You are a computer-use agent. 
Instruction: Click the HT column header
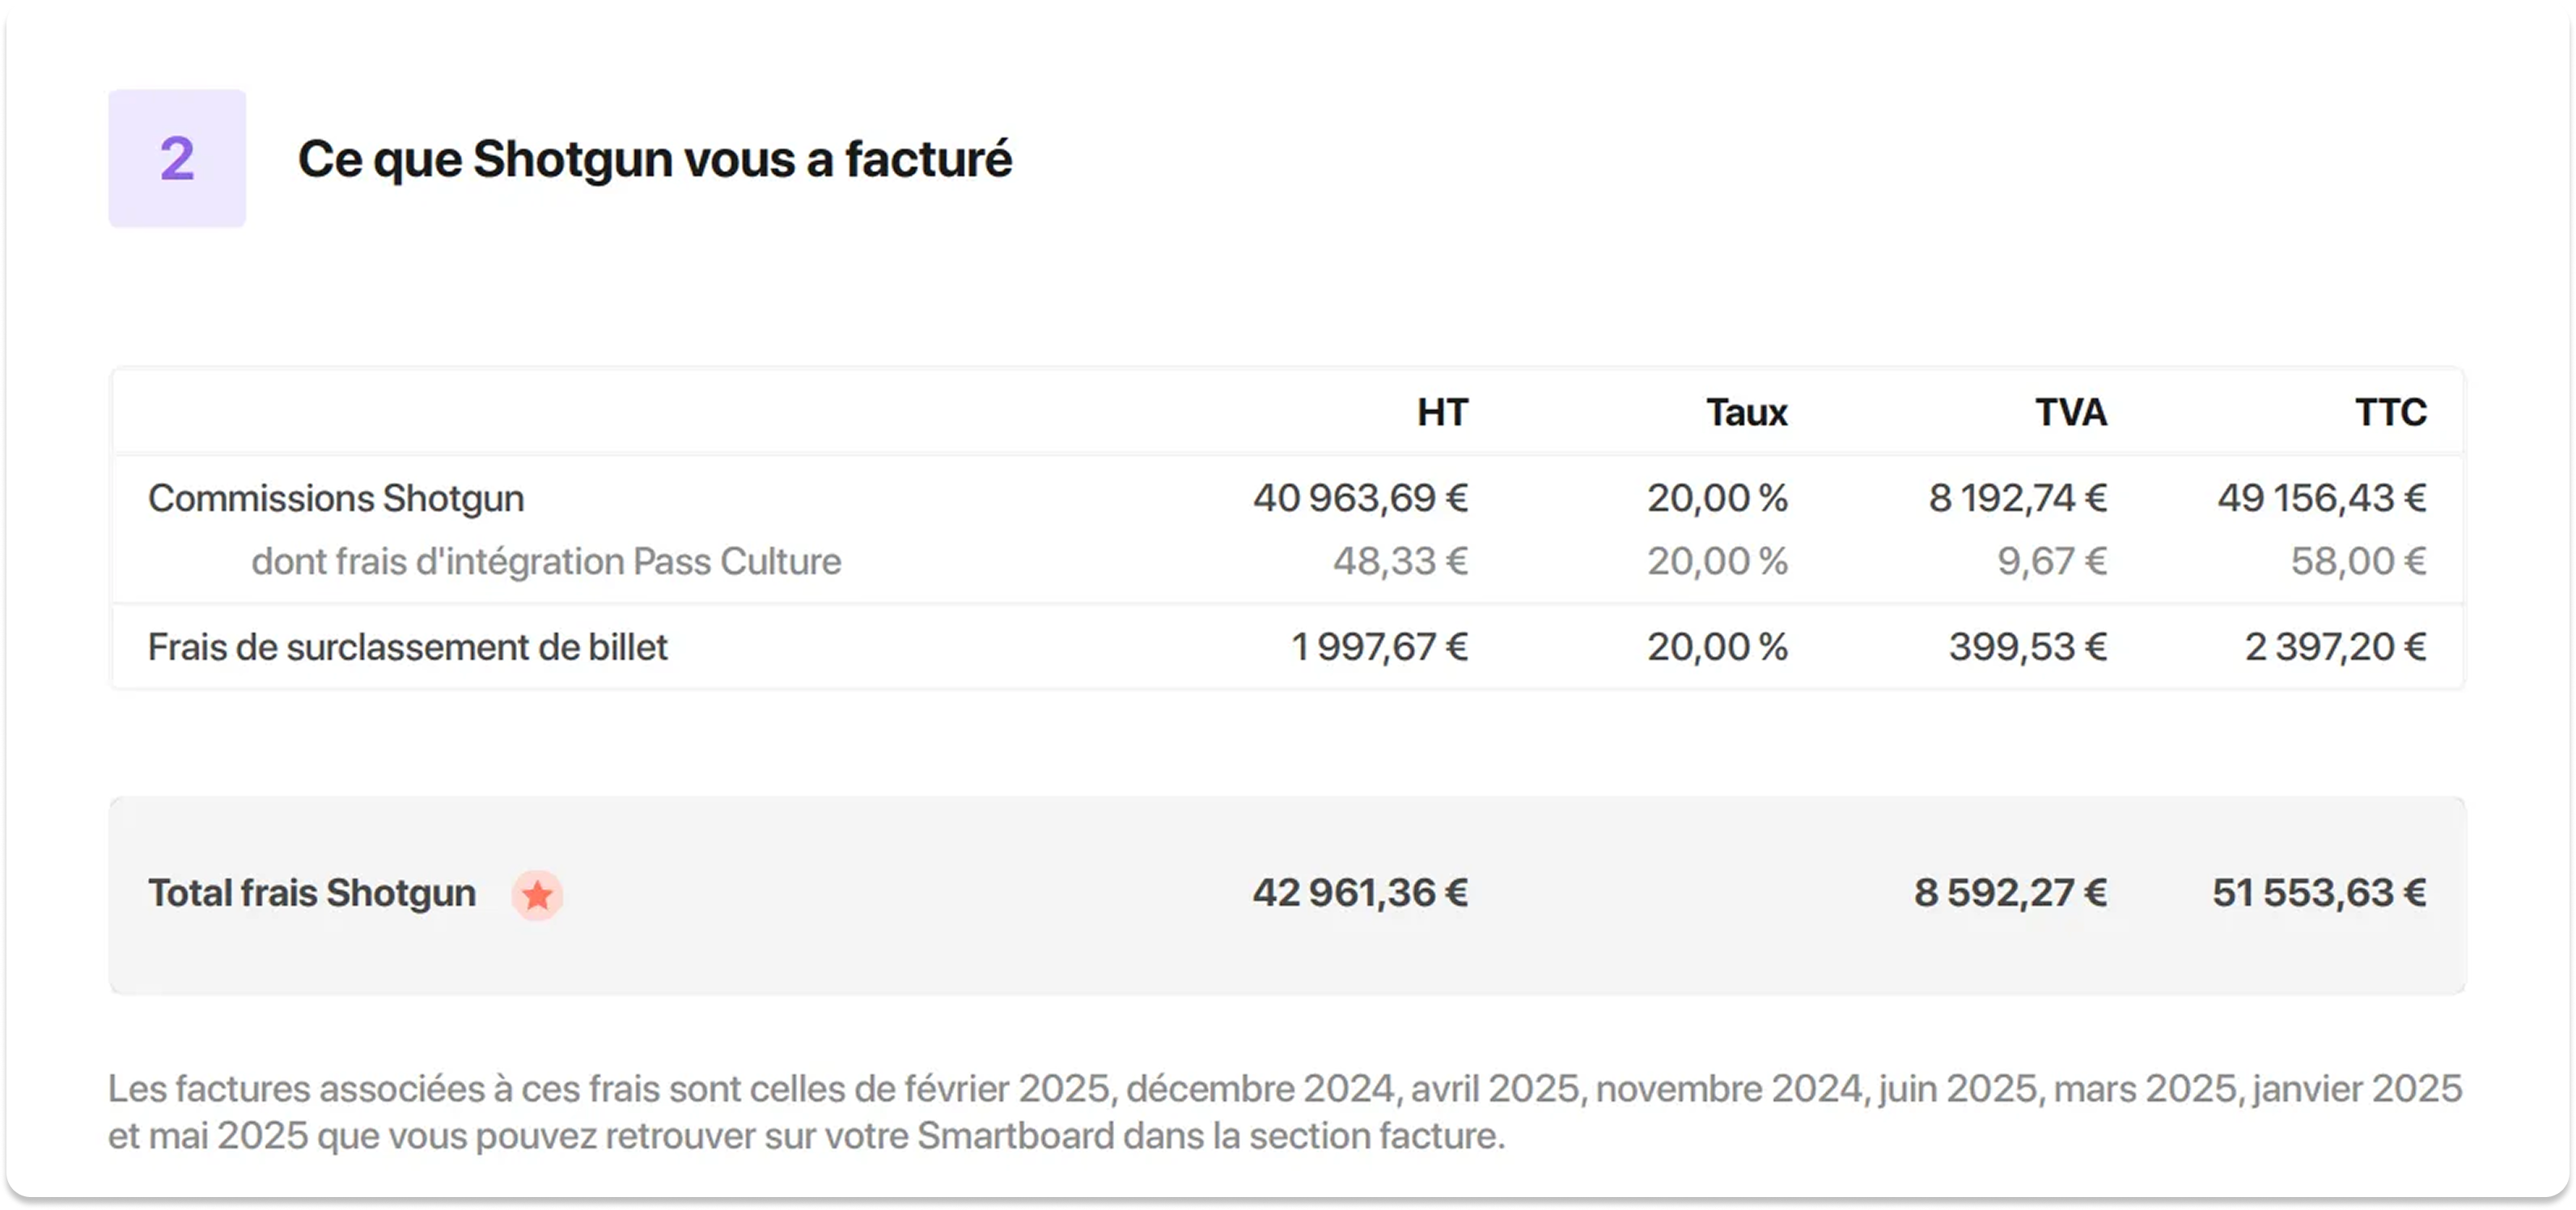(x=1442, y=412)
